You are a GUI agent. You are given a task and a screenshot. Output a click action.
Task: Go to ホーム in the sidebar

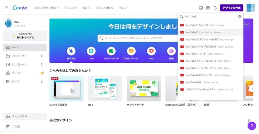25,47
